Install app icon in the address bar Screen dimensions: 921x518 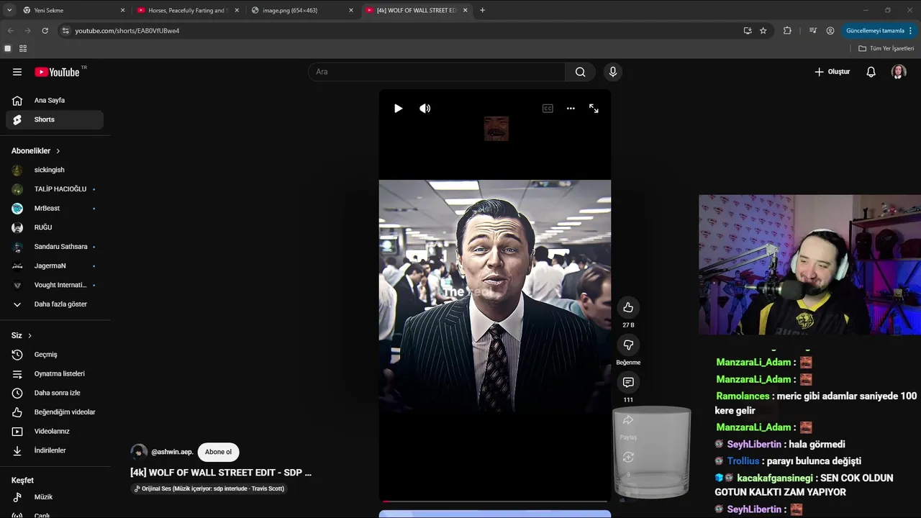[748, 31]
